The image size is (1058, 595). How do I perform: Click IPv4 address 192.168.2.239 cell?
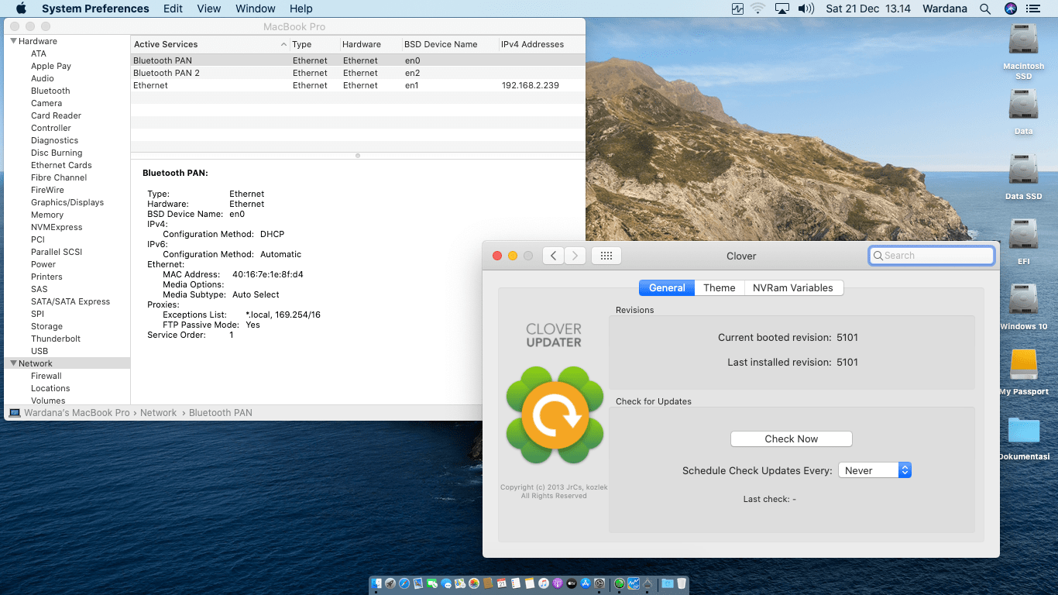(x=531, y=85)
